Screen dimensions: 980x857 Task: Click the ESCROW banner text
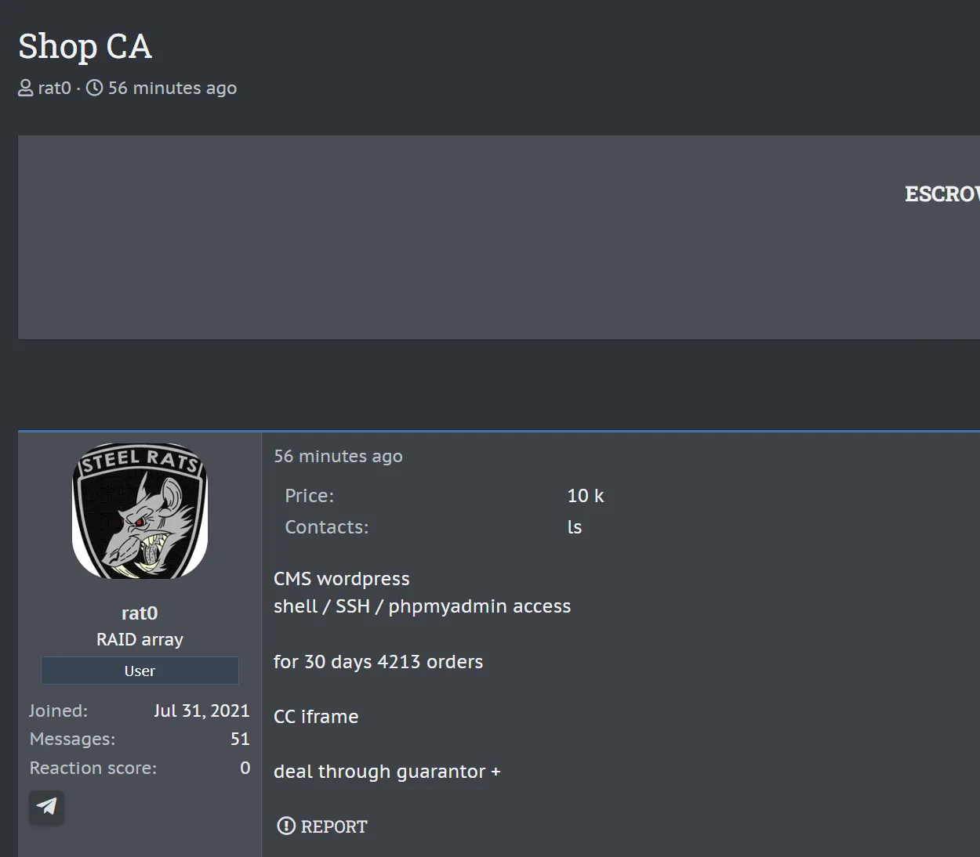[942, 193]
